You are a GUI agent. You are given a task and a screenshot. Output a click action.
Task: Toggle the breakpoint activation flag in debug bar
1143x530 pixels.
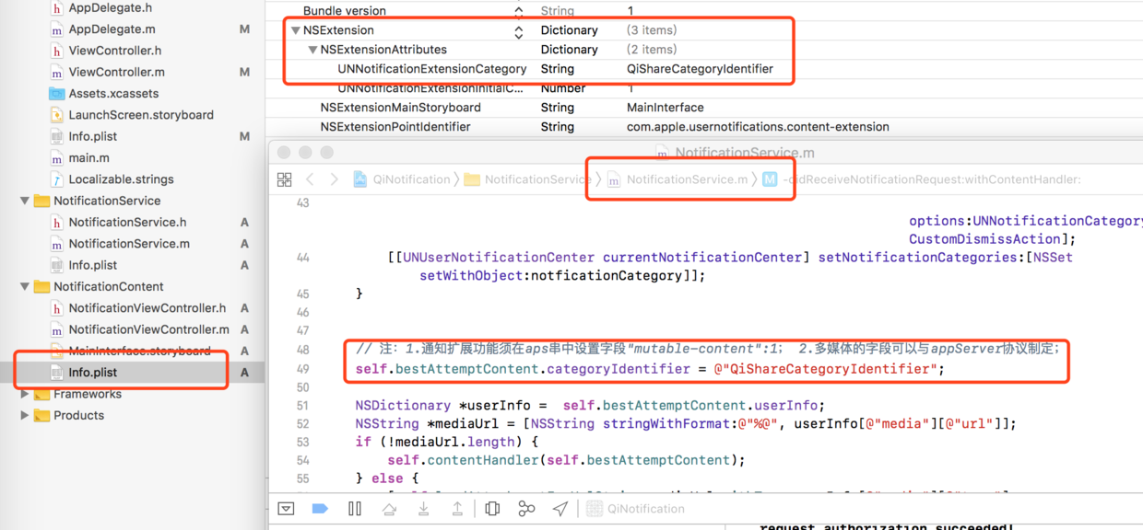click(x=320, y=508)
